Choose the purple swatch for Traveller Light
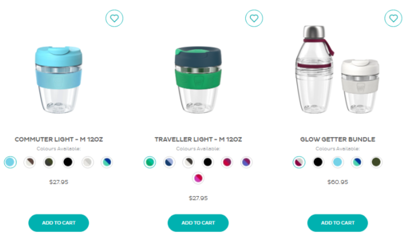Viewport: 407px width, 240px height. [246, 162]
